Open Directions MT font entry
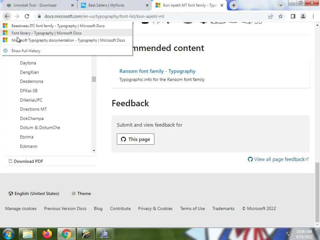 coord(33,109)
